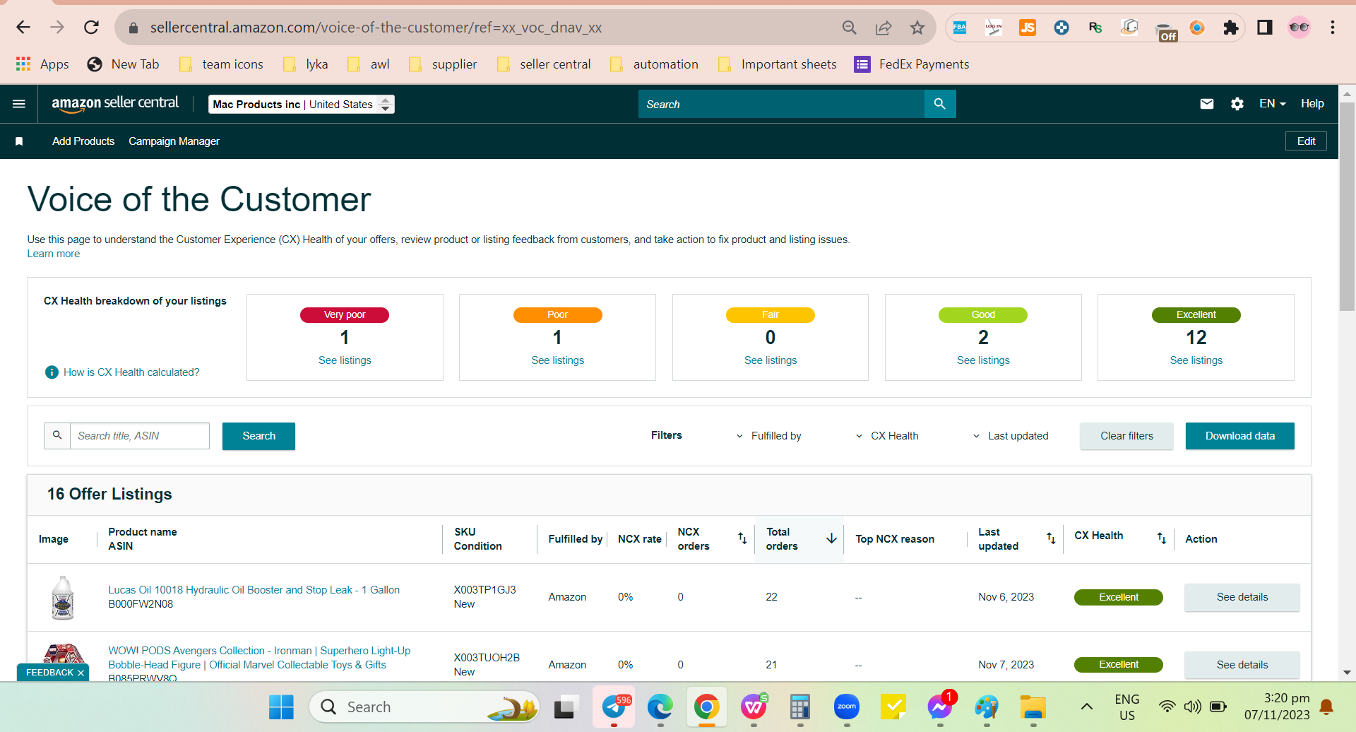1356x732 pixels.
Task: See listings under Excellent
Action: (x=1196, y=360)
